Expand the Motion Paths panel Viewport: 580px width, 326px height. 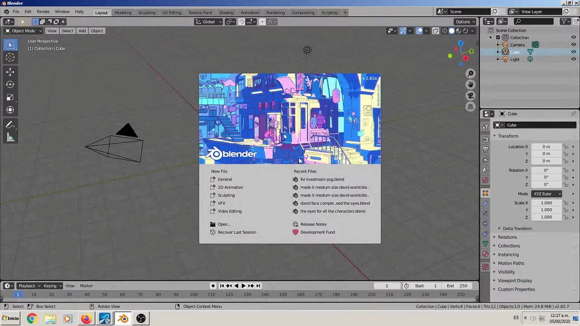click(x=511, y=263)
